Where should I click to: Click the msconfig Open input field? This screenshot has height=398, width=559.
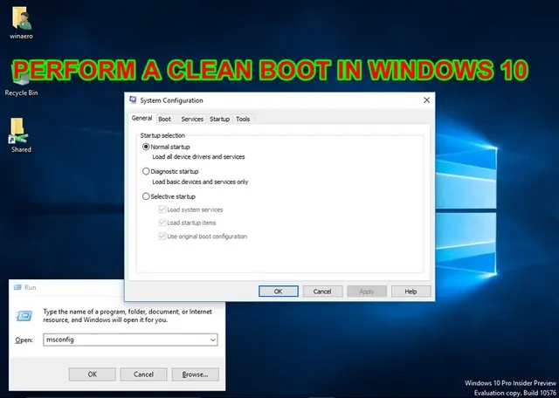130,340
